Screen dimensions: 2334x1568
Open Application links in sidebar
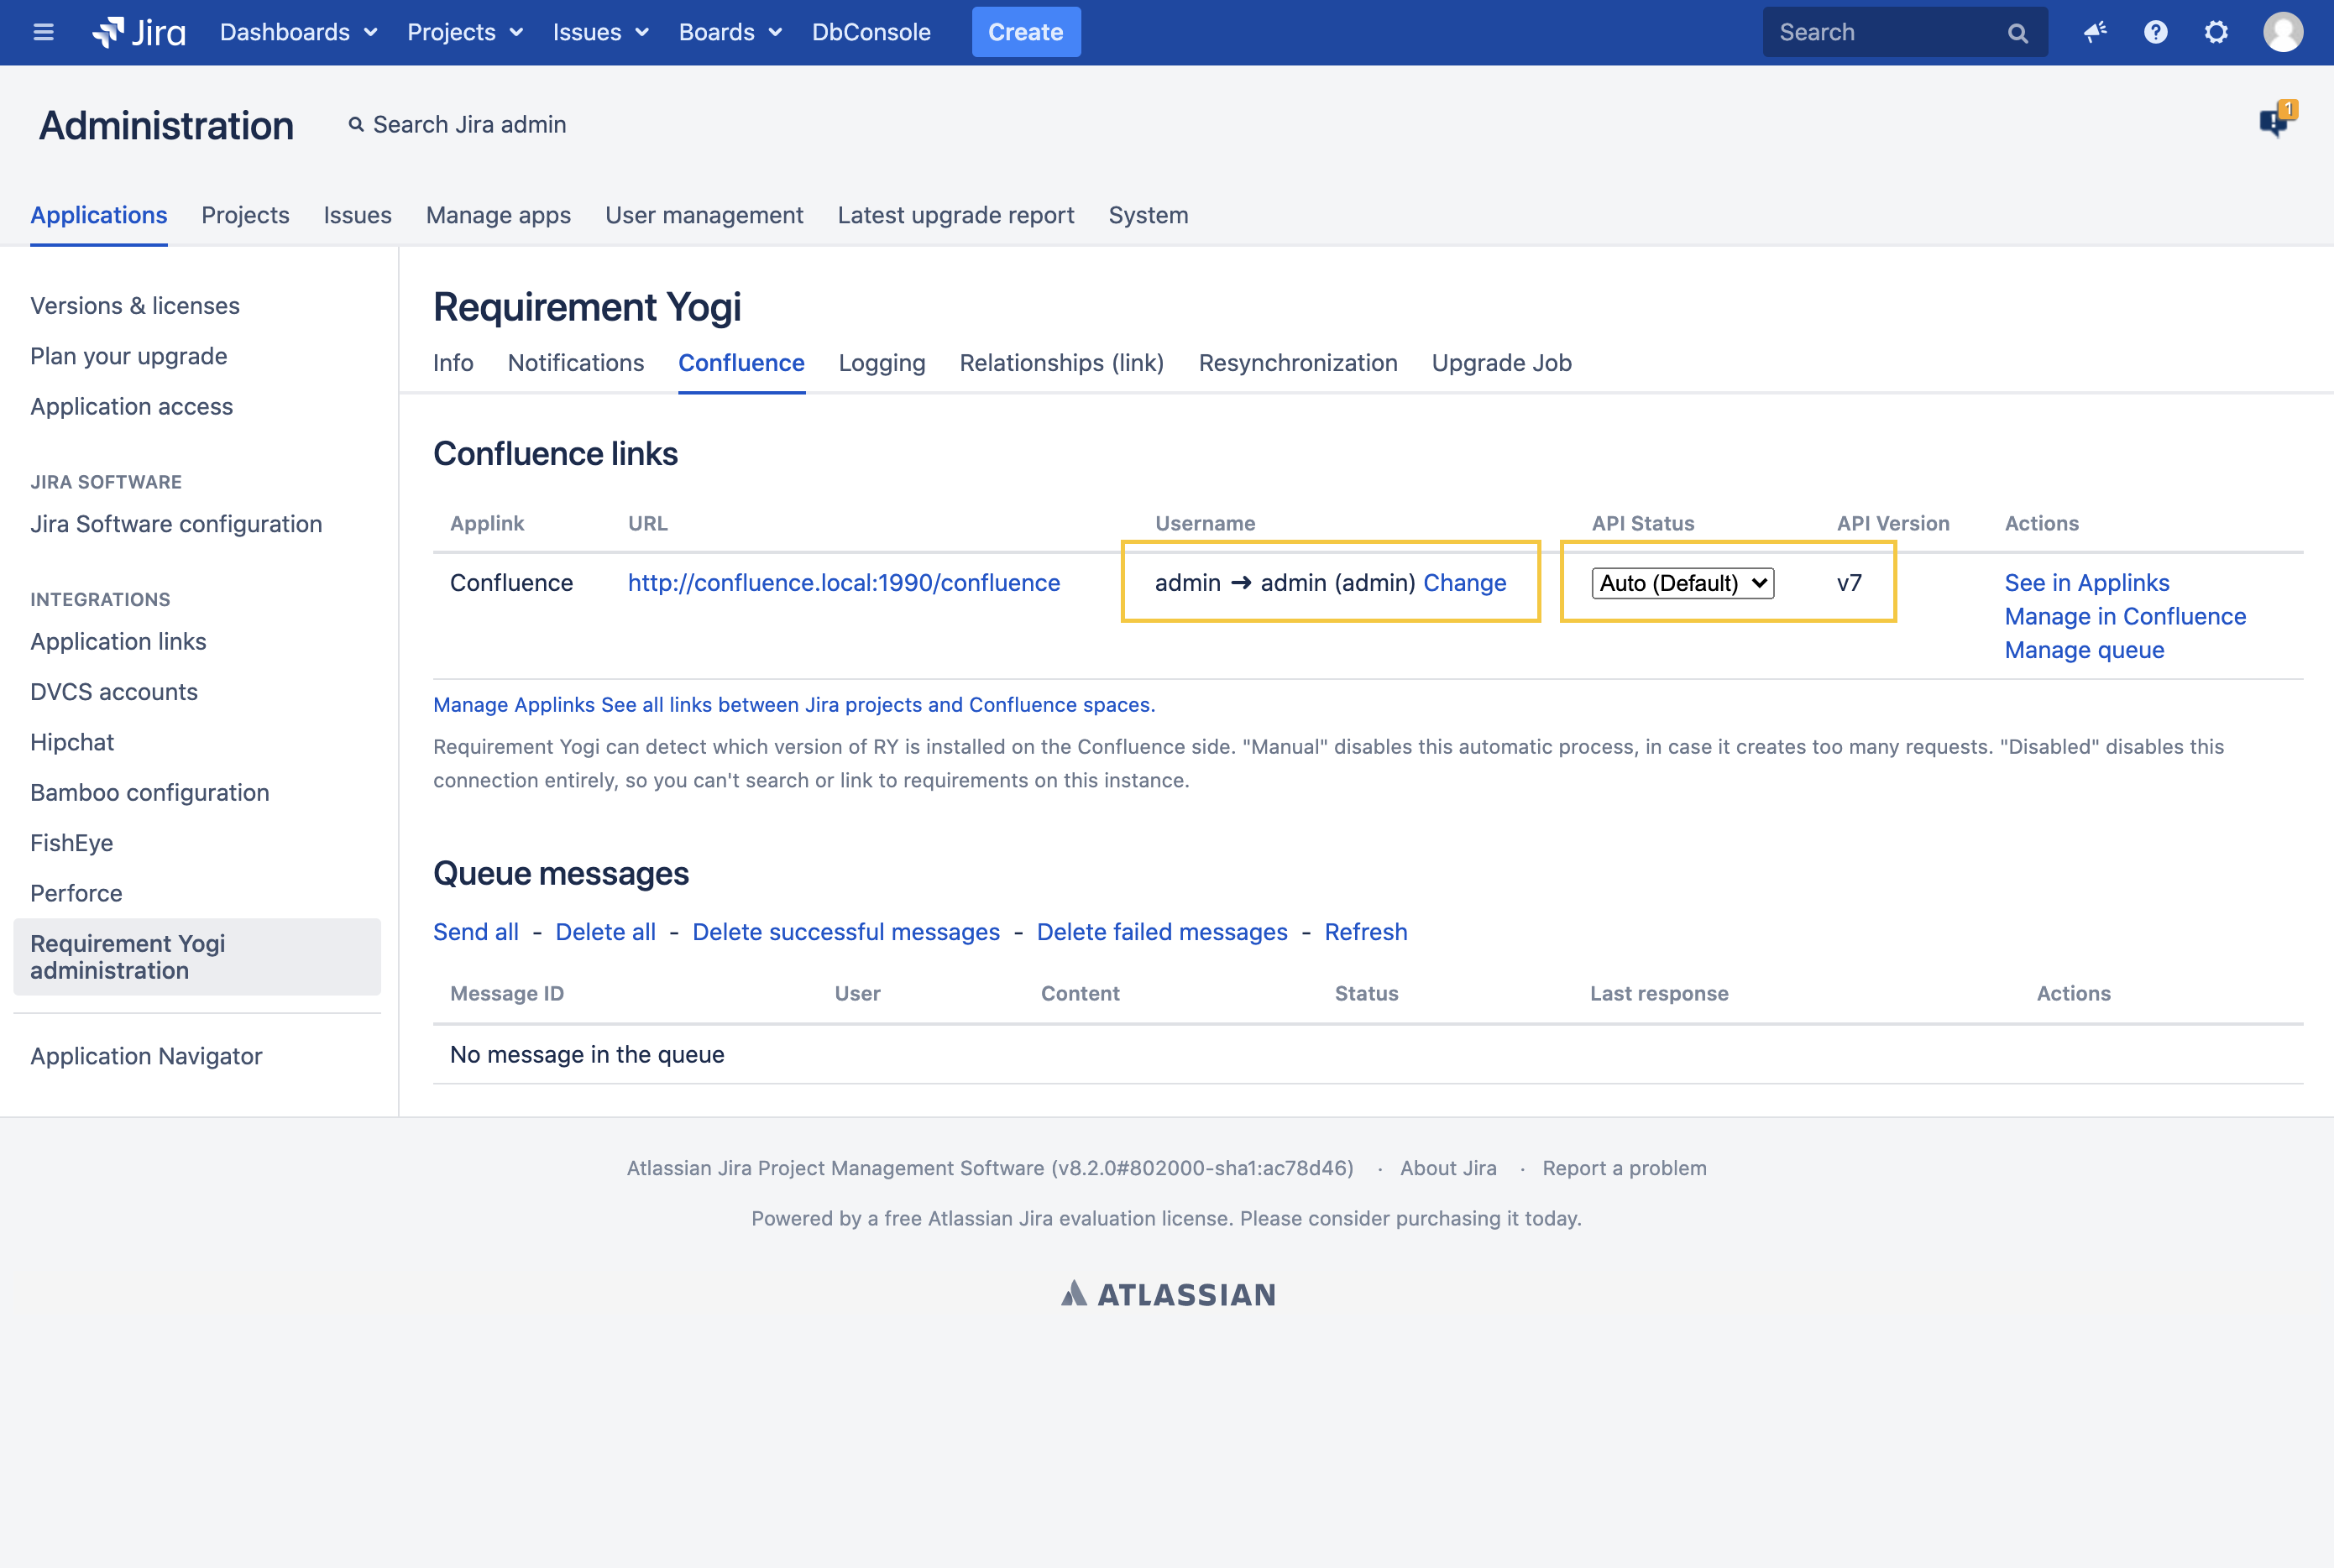118,641
